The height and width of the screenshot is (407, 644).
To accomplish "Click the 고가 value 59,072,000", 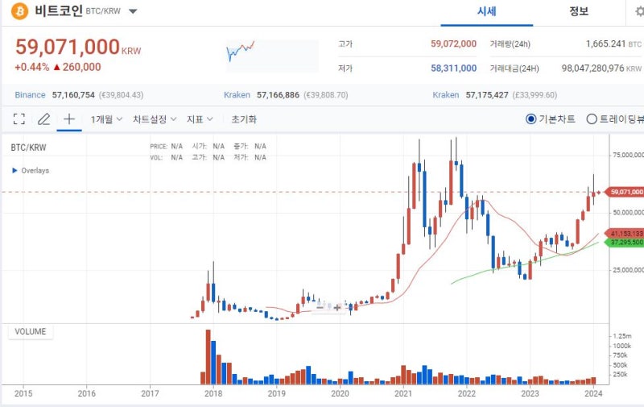I will [x=453, y=44].
